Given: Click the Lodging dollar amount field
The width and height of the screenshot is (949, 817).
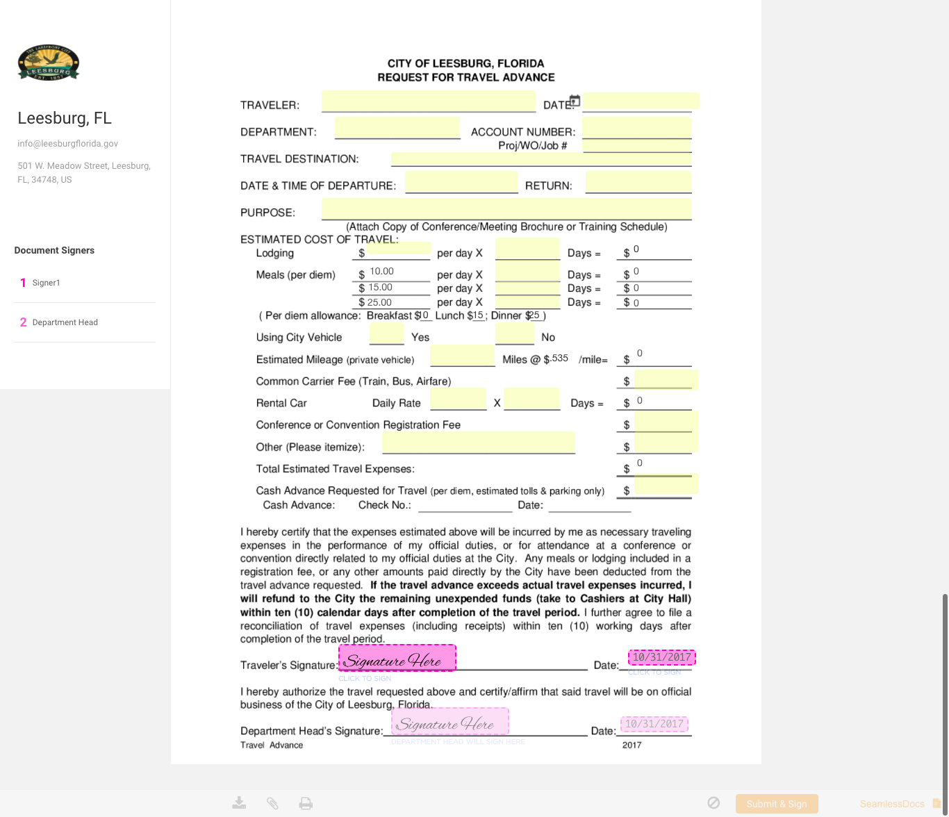Looking at the screenshot, I should [399, 249].
